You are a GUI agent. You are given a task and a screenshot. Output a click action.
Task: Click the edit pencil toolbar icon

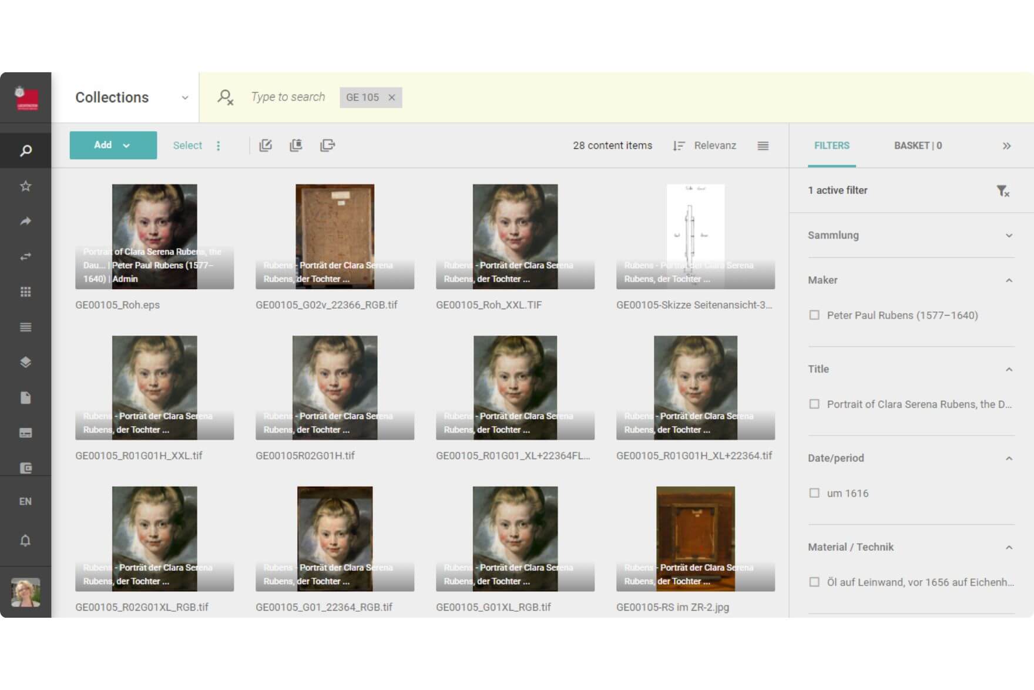point(266,145)
